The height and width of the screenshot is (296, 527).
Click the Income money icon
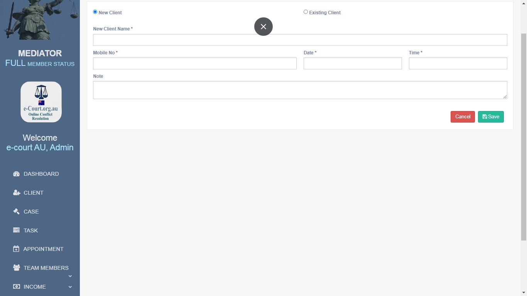click(16, 287)
